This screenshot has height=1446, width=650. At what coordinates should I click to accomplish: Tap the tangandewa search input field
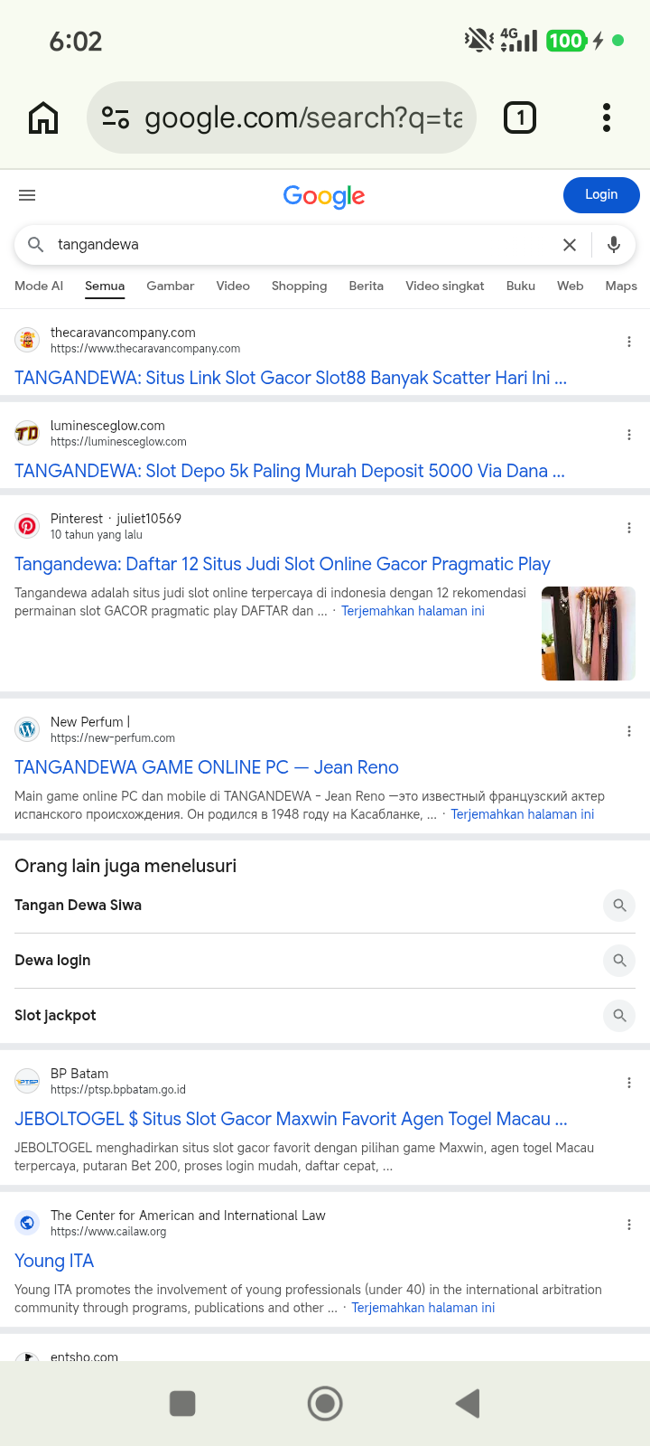302,245
